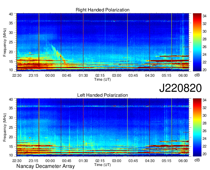Select the J220820 observation label

180,88
